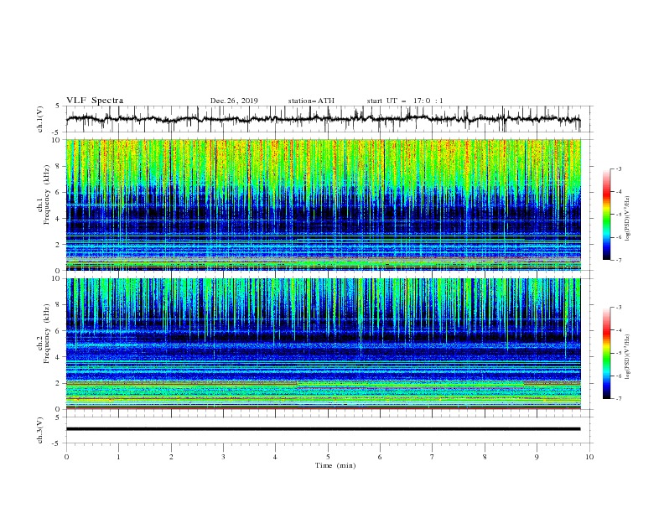The height and width of the screenshot is (513, 664).
Task: Click time axis tick label '10'
Action: tap(589, 457)
